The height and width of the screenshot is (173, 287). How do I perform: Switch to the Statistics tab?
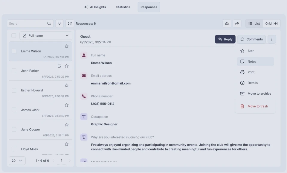(123, 7)
